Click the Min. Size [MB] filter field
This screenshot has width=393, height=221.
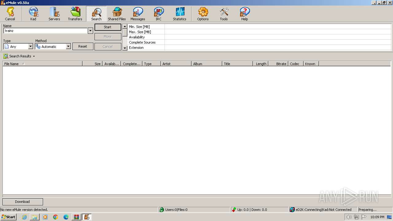pos(278,27)
